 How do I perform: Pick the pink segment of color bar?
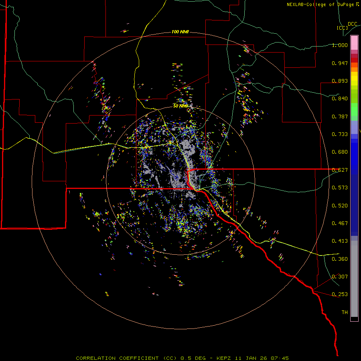(x=354, y=43)
